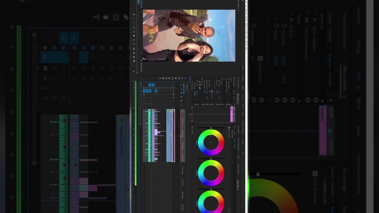Viewport: 379px width, 213px height.
Task: Switch to the Editing workspace tab
Action: [243, 88]
